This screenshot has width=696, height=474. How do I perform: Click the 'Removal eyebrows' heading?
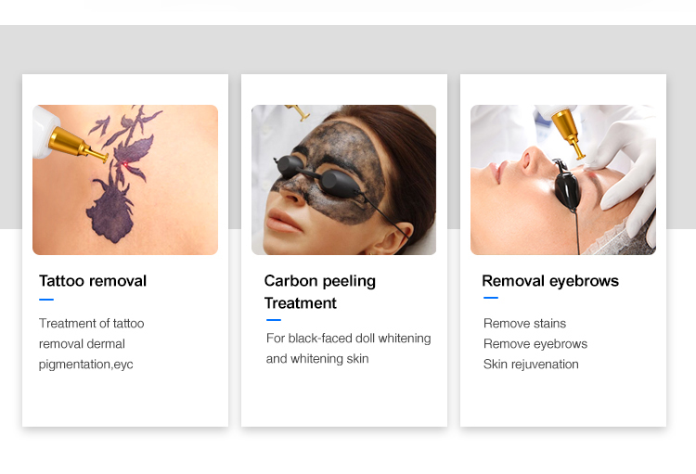pyautogui.click(x=550, y=281)
